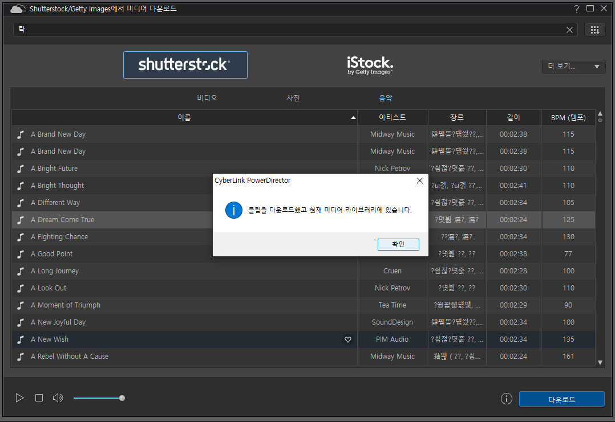The height and width of the screenshot is (422, 615).
Task: Click the music note icon for A New Joyful Day
Action: point(21,322)
